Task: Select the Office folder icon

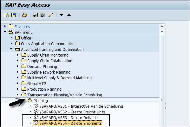Action: pyautogui.click(x=17, y=38)
